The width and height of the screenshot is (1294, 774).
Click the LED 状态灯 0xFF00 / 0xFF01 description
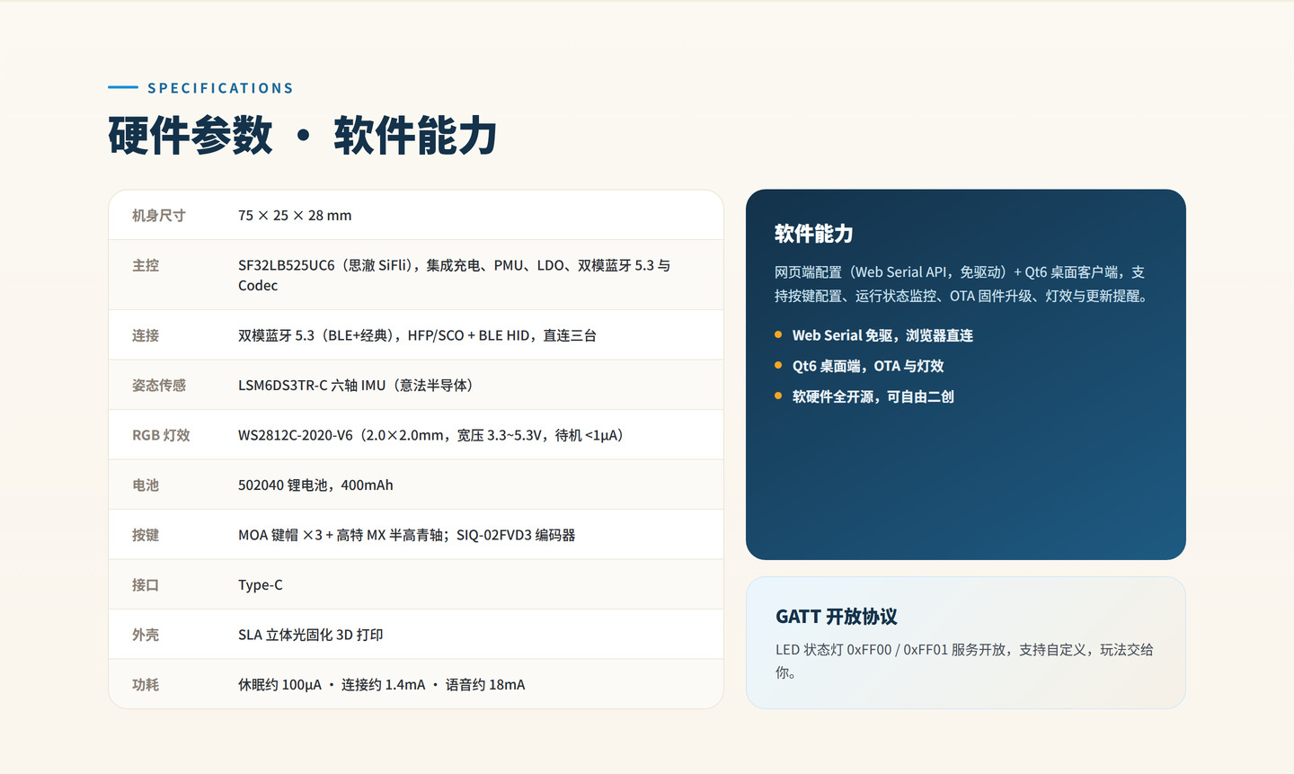(x=964, y=661)
